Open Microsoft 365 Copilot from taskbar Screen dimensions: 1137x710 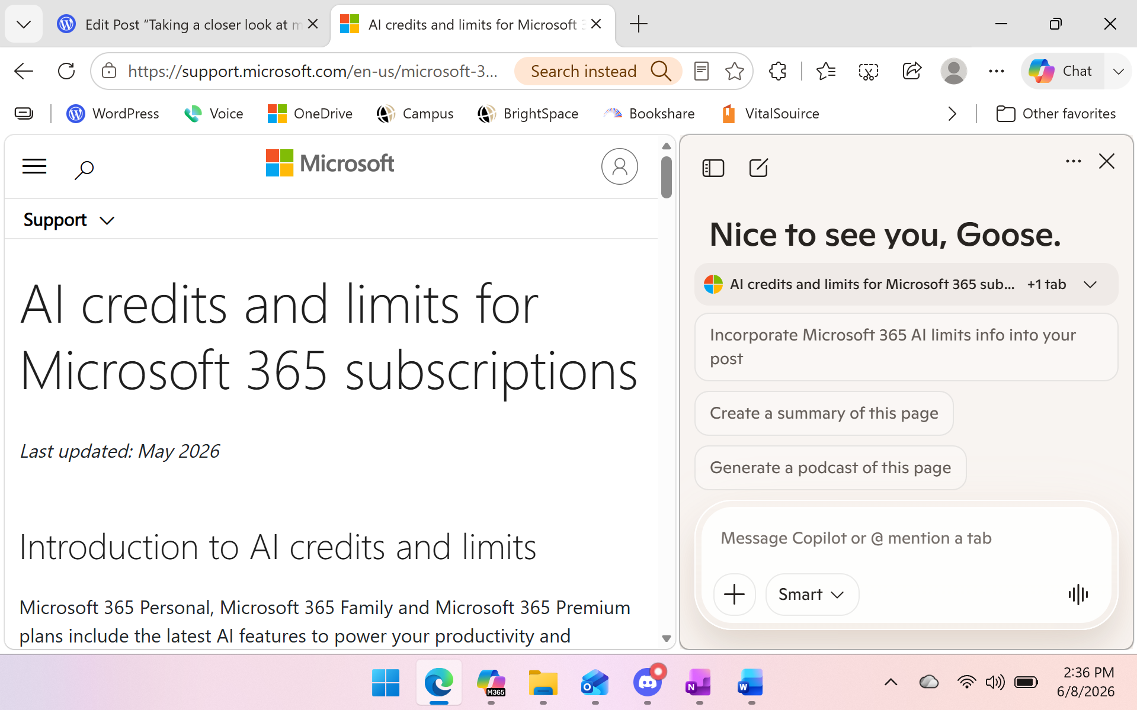(491, 683)
